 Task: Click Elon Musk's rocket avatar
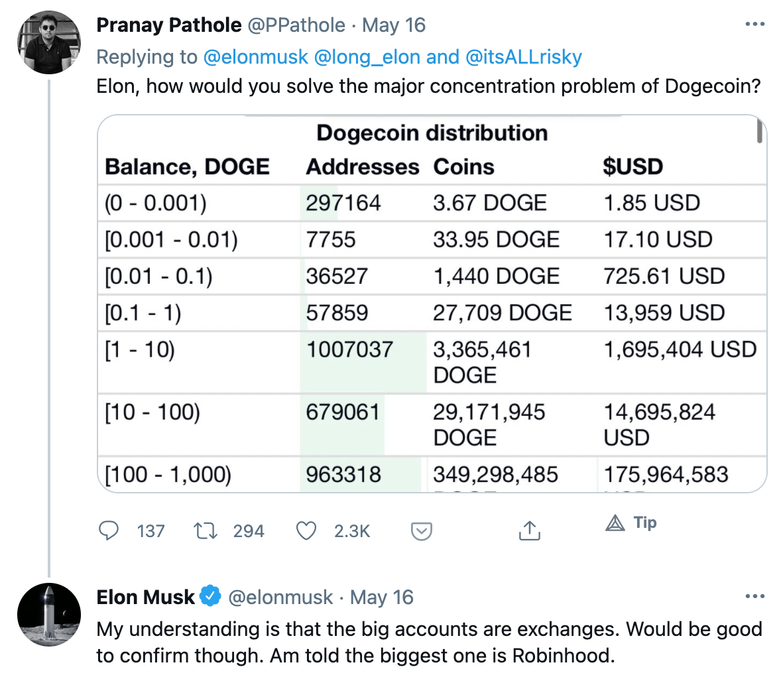click(49, 614)
